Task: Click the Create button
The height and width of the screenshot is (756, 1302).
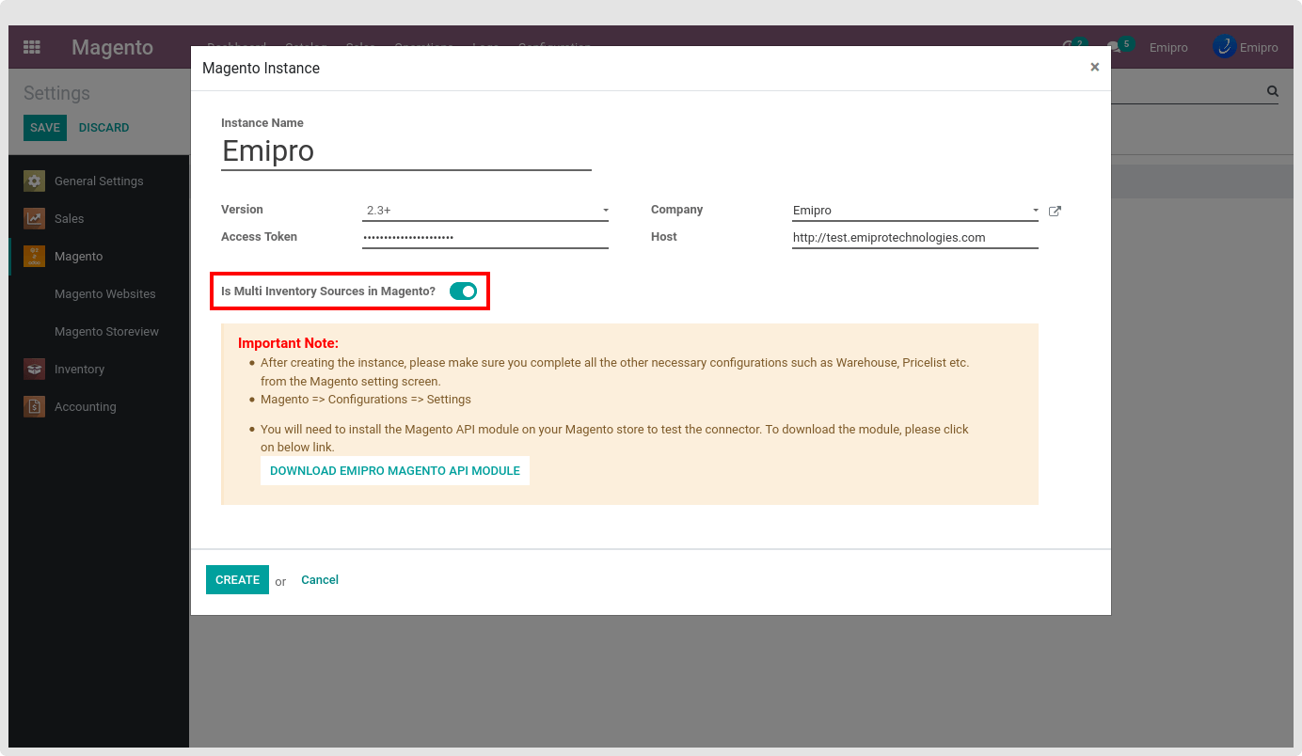Action: pyautogui.click(x=237, y=580)
